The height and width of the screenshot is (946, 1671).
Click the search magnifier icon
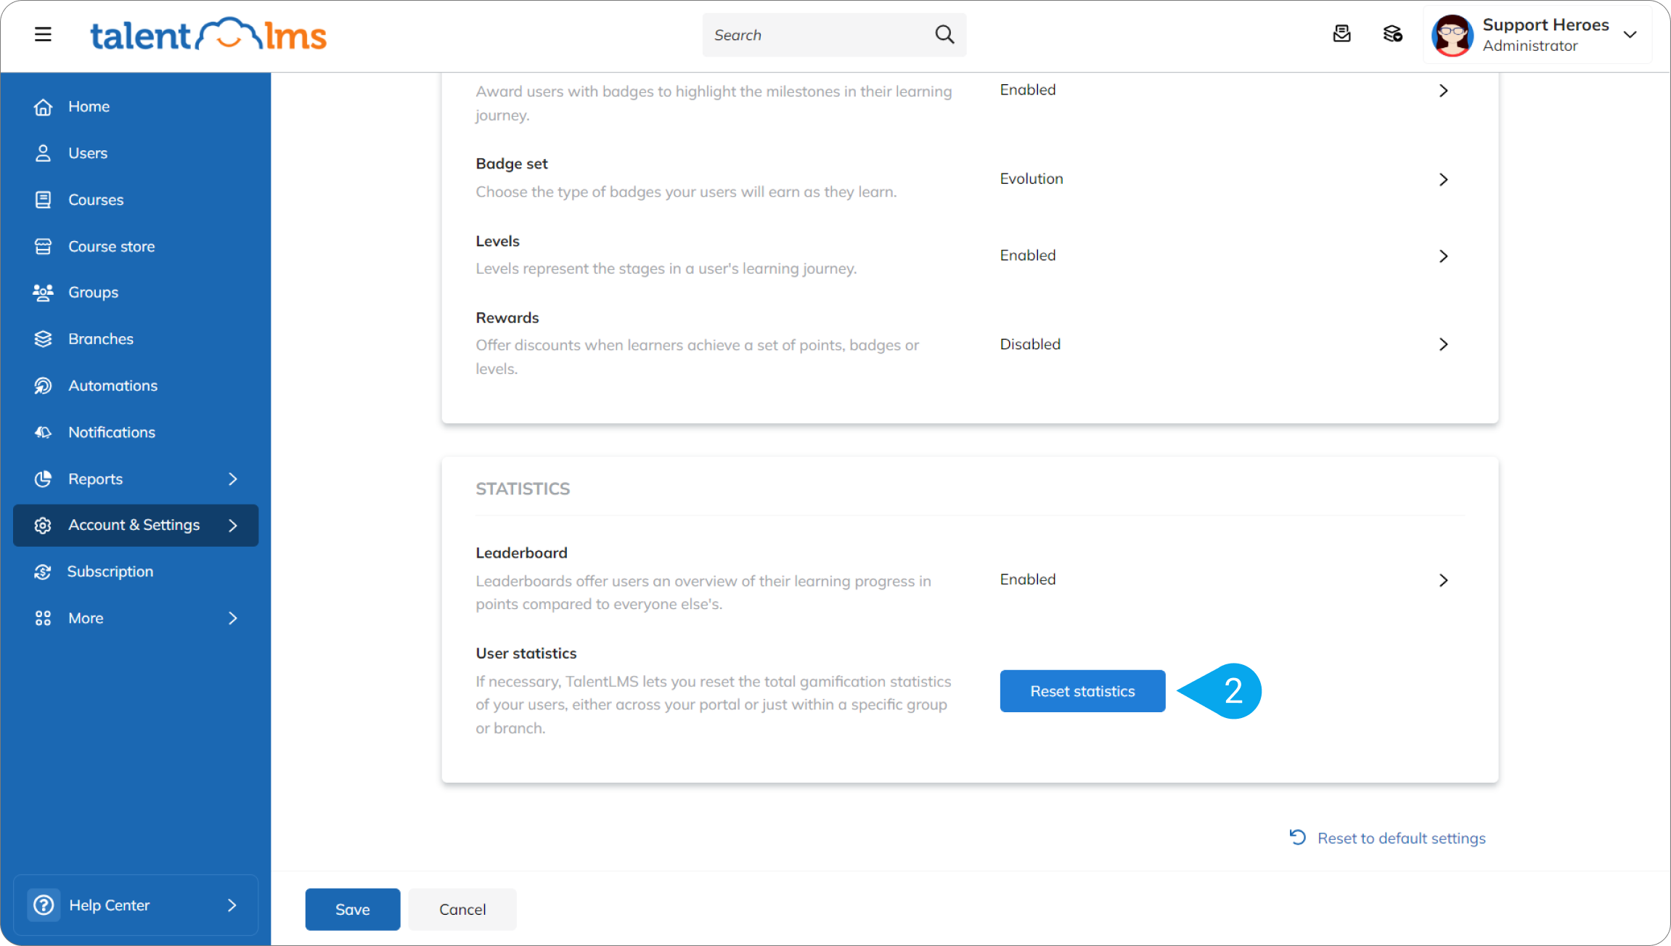pos(944,34)
